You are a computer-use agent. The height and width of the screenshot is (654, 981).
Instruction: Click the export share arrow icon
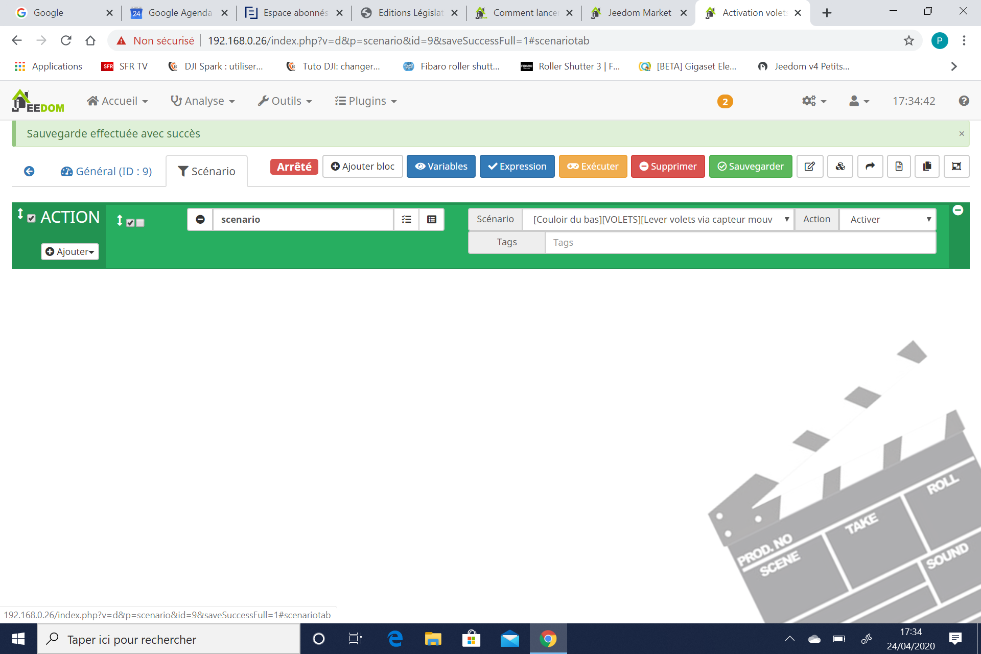click(x=870, y=167)
